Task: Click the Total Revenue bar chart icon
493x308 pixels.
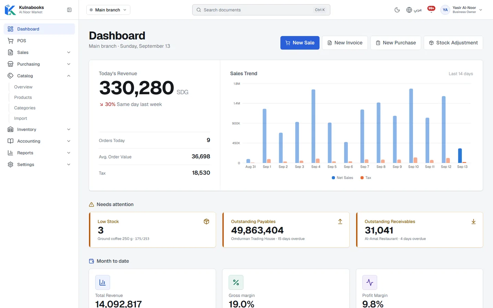Action: click(102, 282)
